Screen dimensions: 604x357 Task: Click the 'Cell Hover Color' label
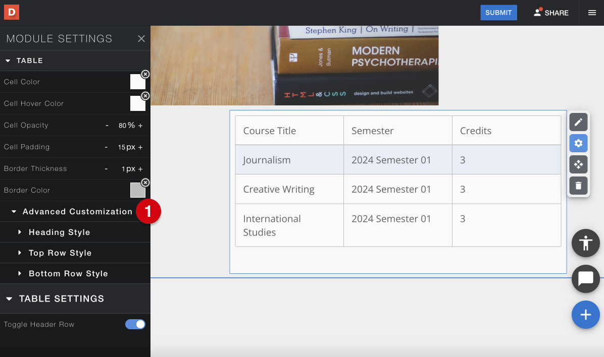pos(34,103)
